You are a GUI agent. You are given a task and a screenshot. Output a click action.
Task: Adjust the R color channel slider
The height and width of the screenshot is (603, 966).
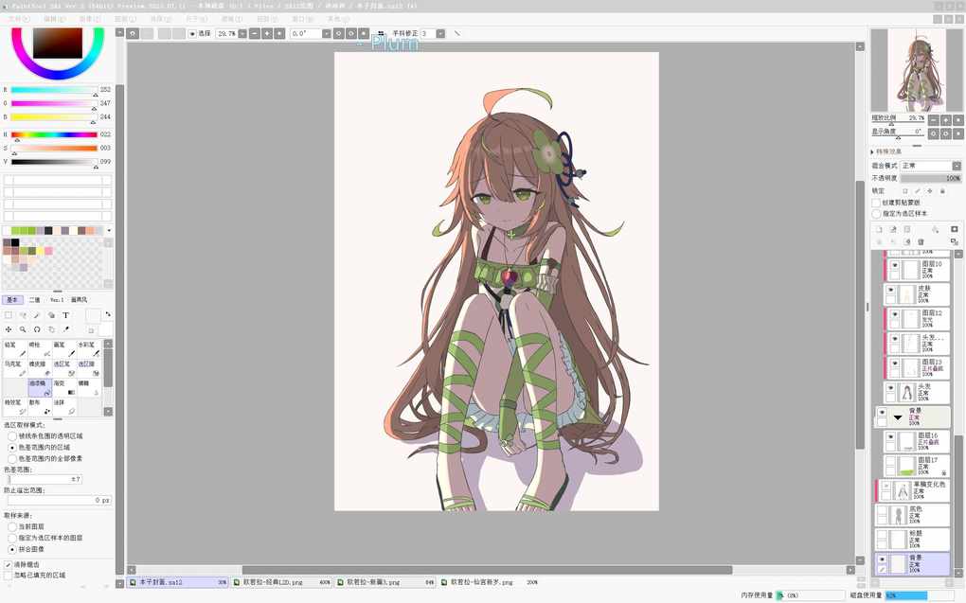54,90
